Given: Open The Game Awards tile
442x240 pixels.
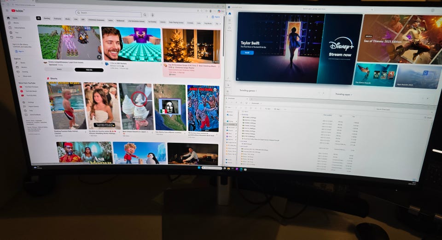Looking at the screenshot, I should [375, 74].
